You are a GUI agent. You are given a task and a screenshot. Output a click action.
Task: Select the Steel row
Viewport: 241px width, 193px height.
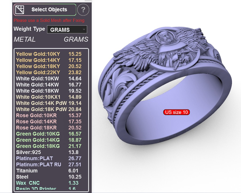(49, 177)
